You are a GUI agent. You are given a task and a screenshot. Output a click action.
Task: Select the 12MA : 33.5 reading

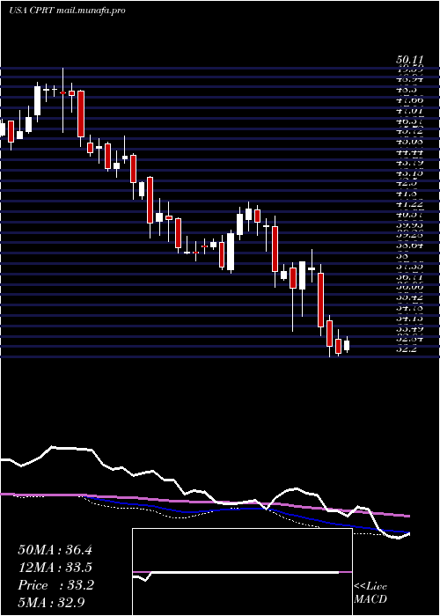[x=55, y=568]
